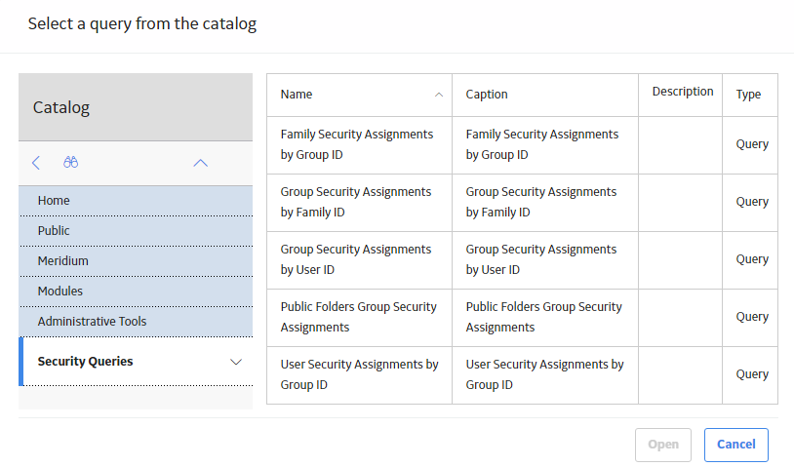Open catalog search with binoculars icon

(x=70, y=162)
